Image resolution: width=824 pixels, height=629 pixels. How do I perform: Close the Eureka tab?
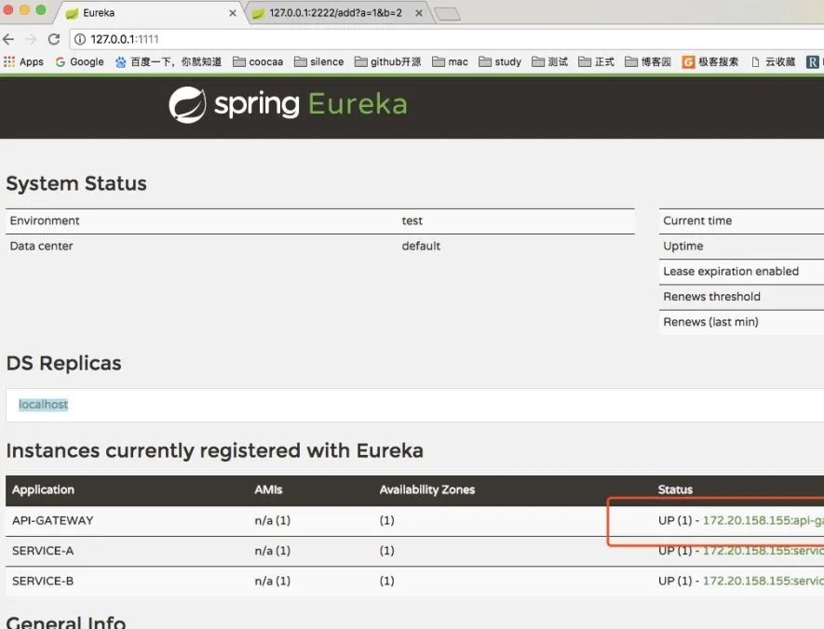(x=233, y=14)
